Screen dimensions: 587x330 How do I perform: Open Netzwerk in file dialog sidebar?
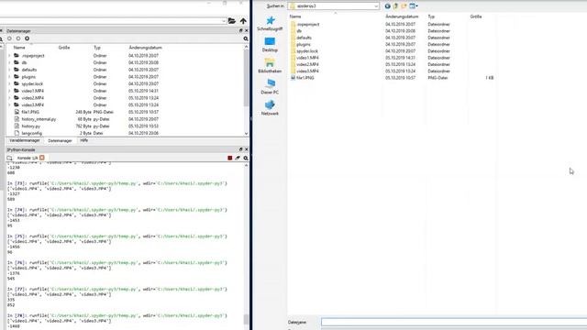[270, 108]
